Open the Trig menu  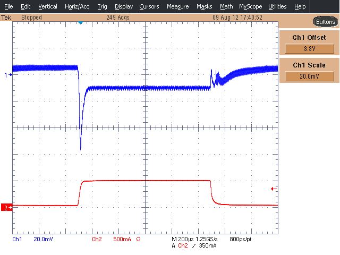[102, 6]
